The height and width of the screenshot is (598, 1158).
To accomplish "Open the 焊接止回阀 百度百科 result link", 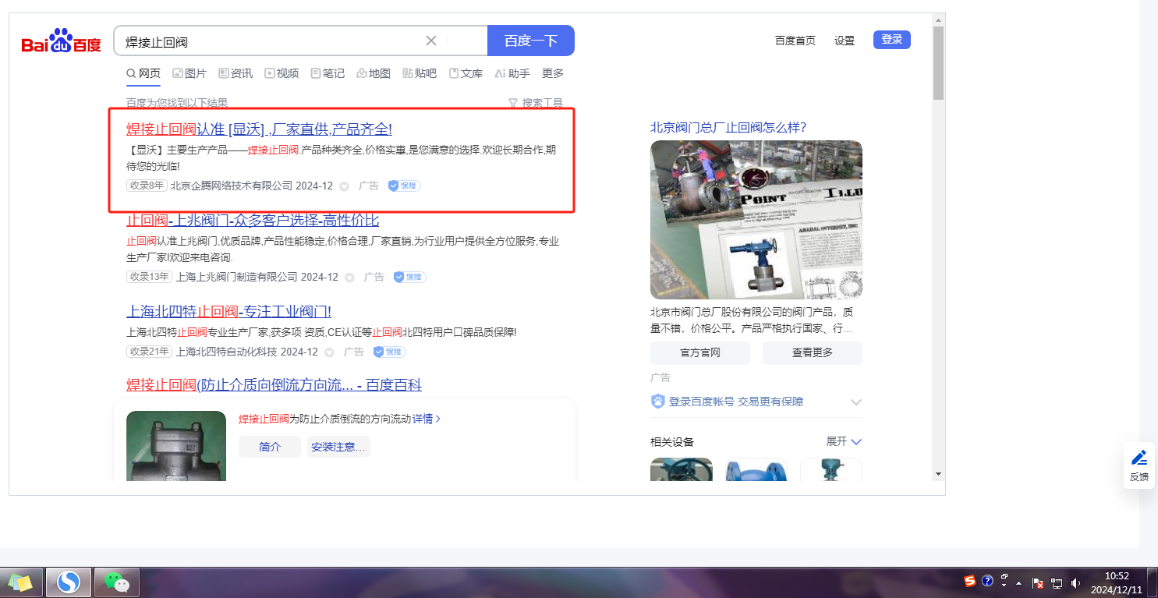I will (x=274, y=385).
